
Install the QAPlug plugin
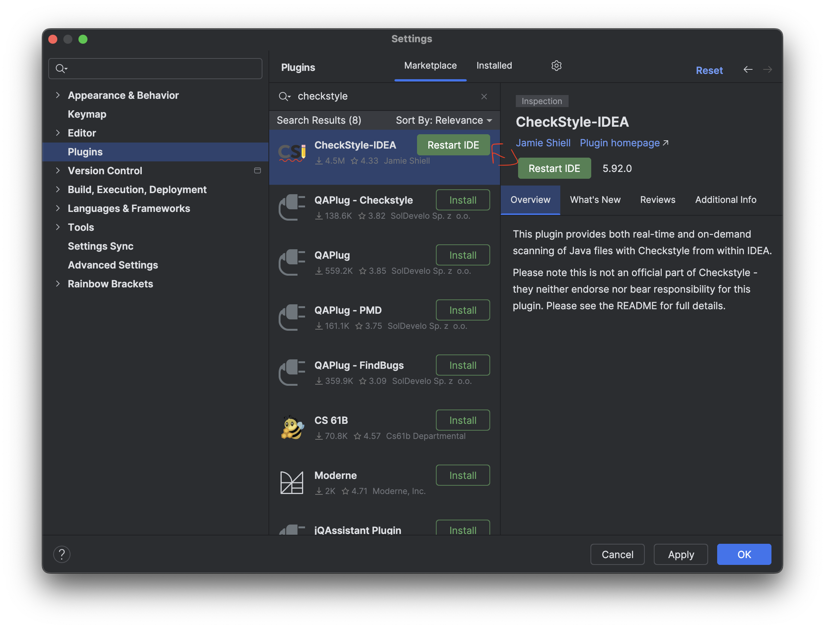[463, 255]
